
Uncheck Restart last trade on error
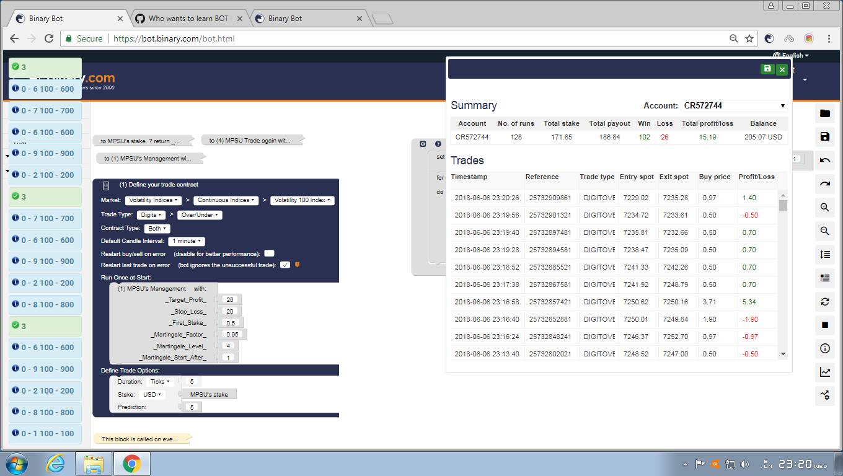point(285,265)
